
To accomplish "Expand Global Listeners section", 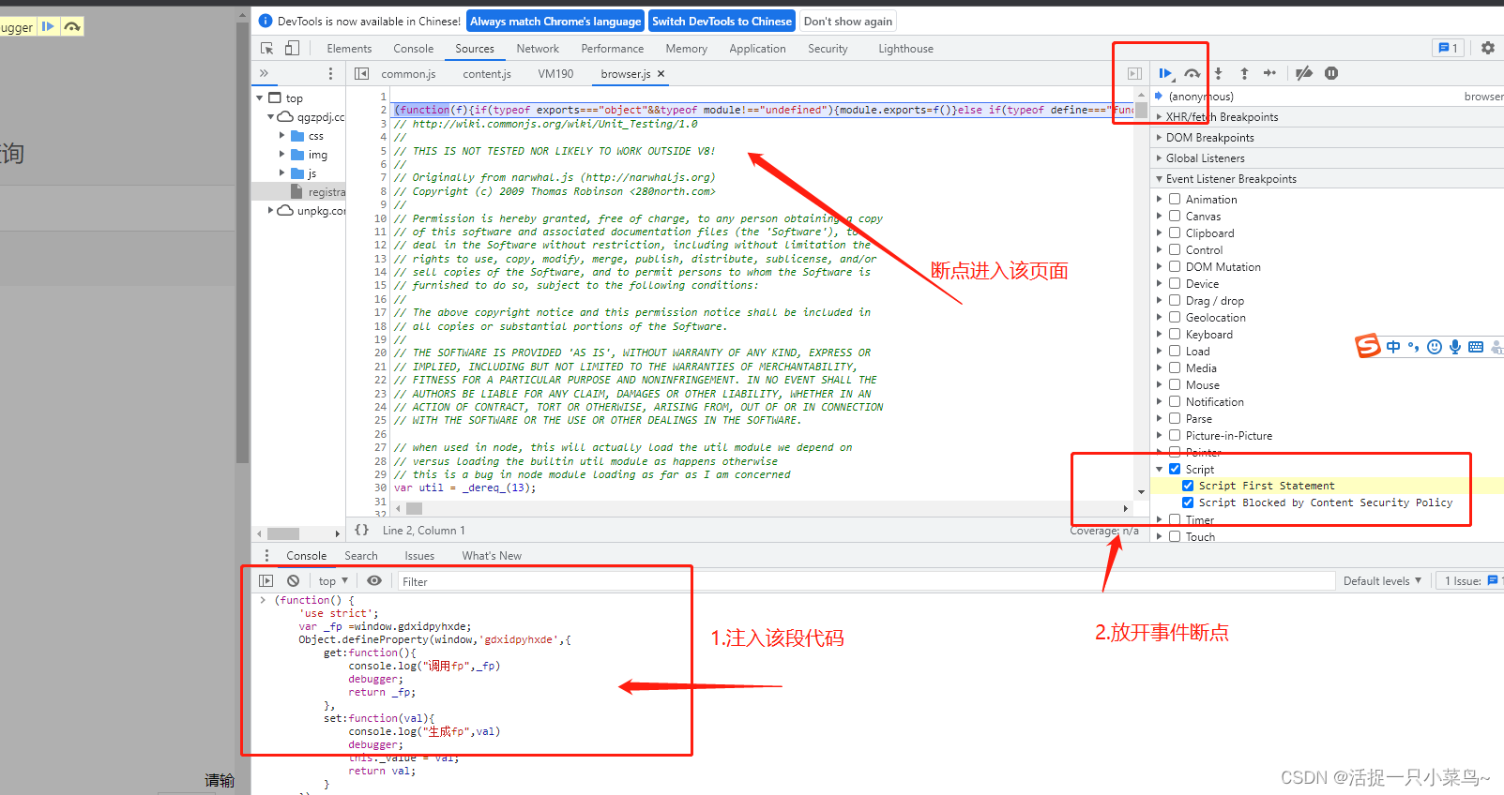I will [1327, 158].
